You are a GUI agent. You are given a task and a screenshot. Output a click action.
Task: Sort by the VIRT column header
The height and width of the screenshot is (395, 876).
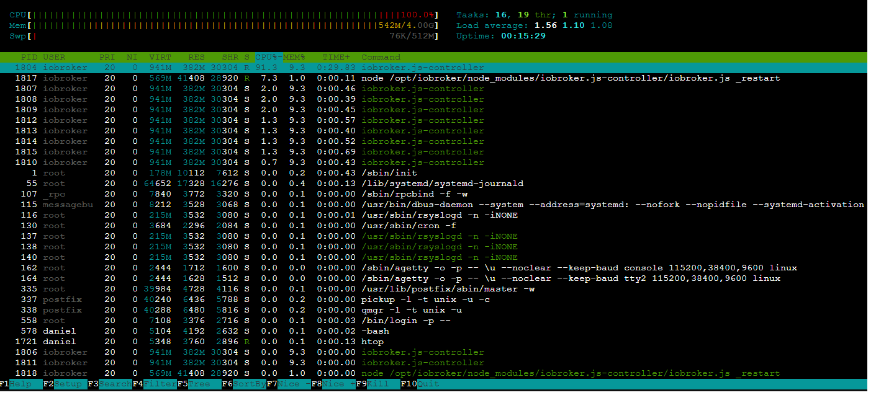pyautogui.click(x=160, y=57)
